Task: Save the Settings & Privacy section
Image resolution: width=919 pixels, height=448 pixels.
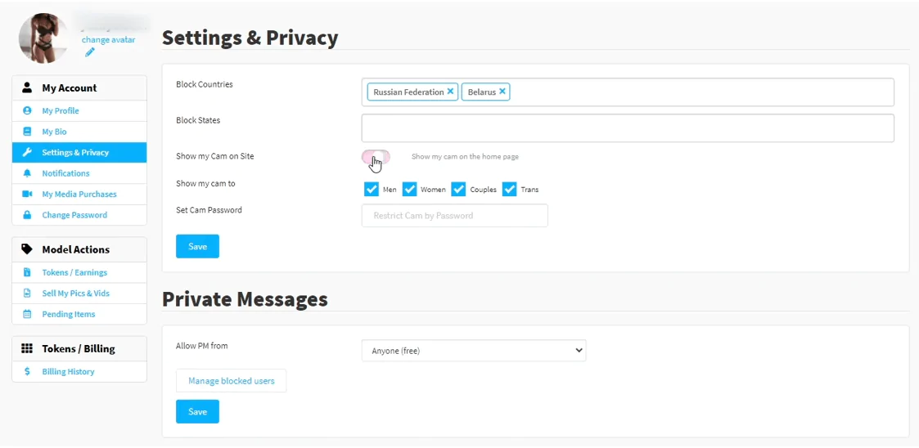Action: coord(197,247)
